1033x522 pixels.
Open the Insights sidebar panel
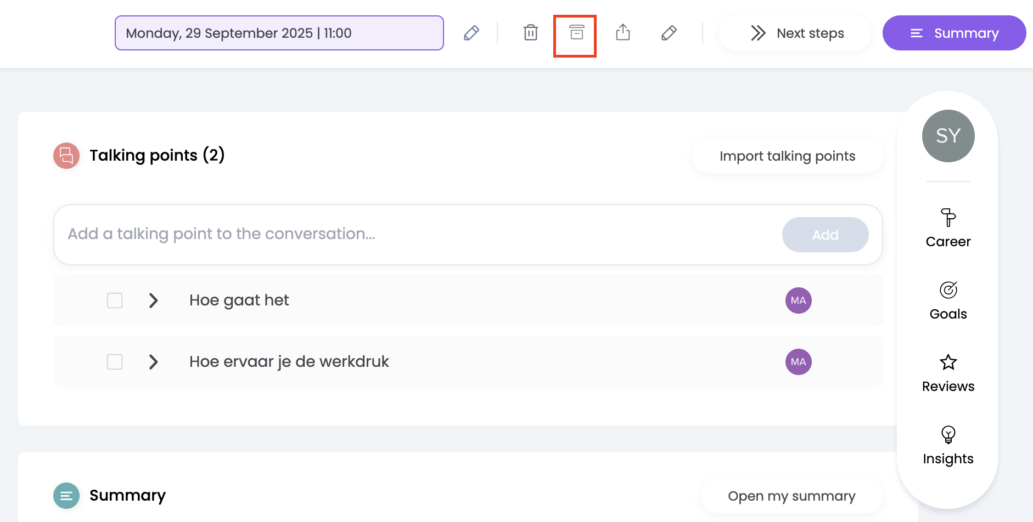point(948,445)
